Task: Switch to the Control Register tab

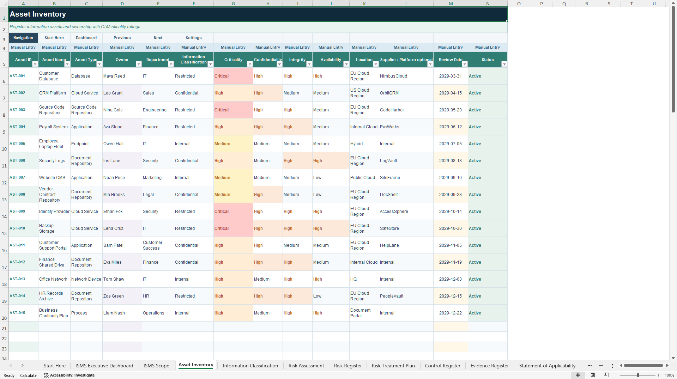Action: [442, 366]
